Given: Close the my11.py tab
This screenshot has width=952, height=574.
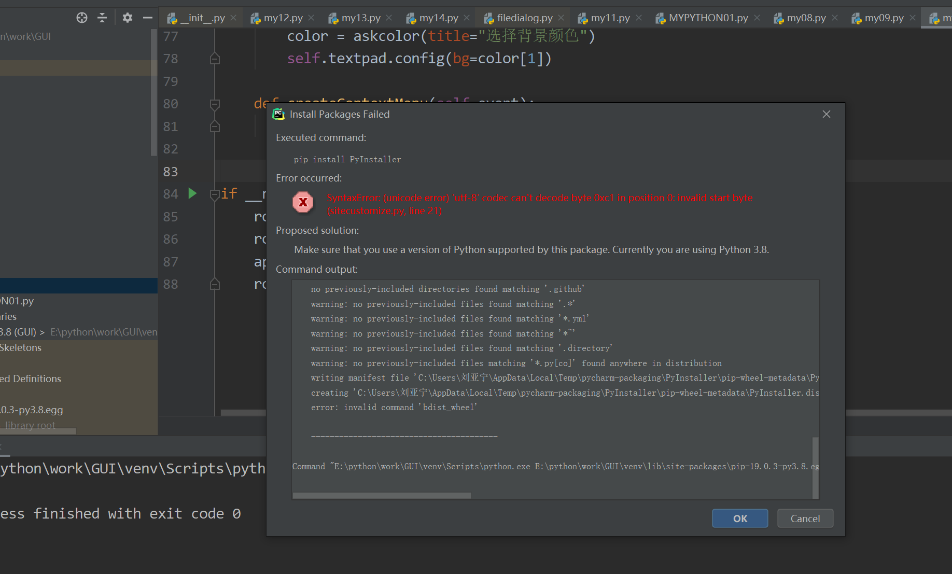Looking at the screenshot, I should [x=639, y=18].
